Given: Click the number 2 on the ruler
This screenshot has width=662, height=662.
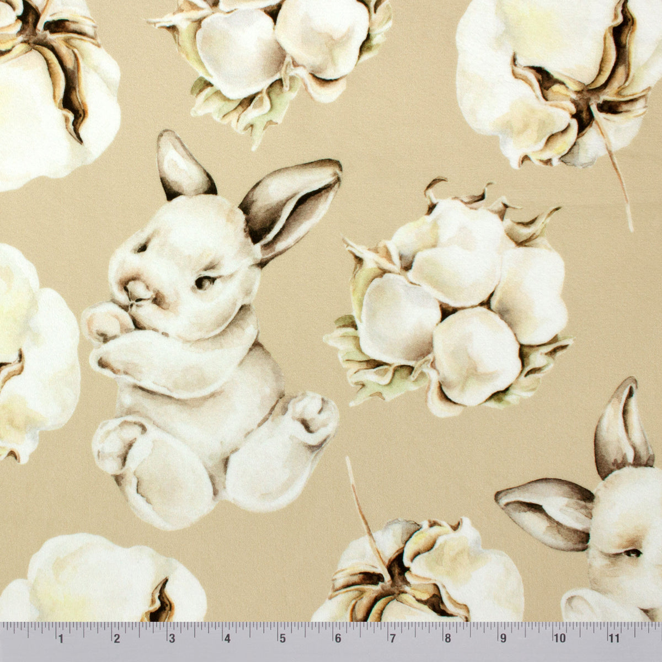Looking at the screenshot, I should click(116, 639).
